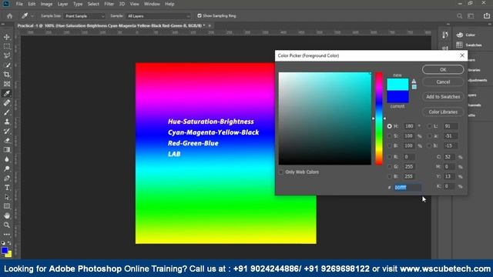Select the Quick Selection tool
Image resolution: width=493 pixels, height=277 pixels.
pyautogui.click(x=7, y=65)
